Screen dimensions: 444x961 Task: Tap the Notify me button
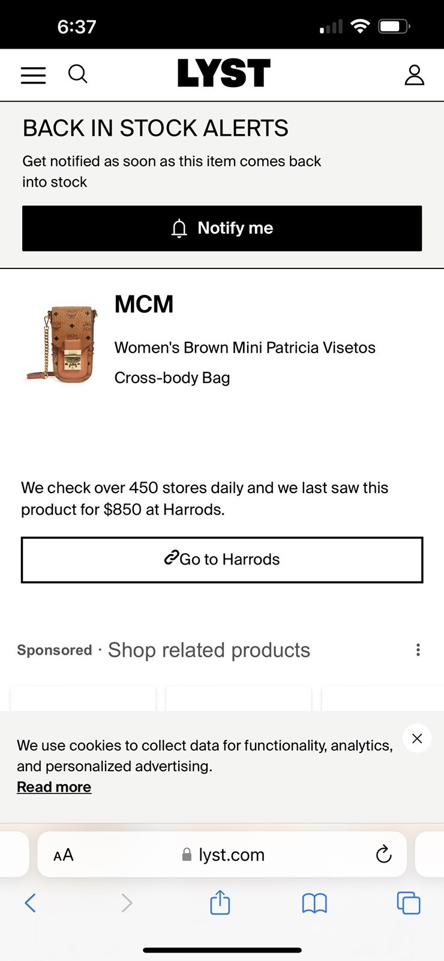point(222,228)
